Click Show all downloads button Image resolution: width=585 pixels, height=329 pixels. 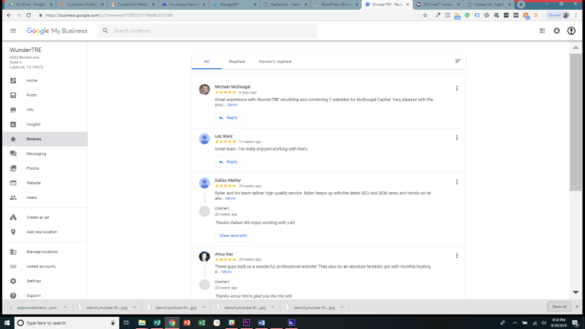559,307
